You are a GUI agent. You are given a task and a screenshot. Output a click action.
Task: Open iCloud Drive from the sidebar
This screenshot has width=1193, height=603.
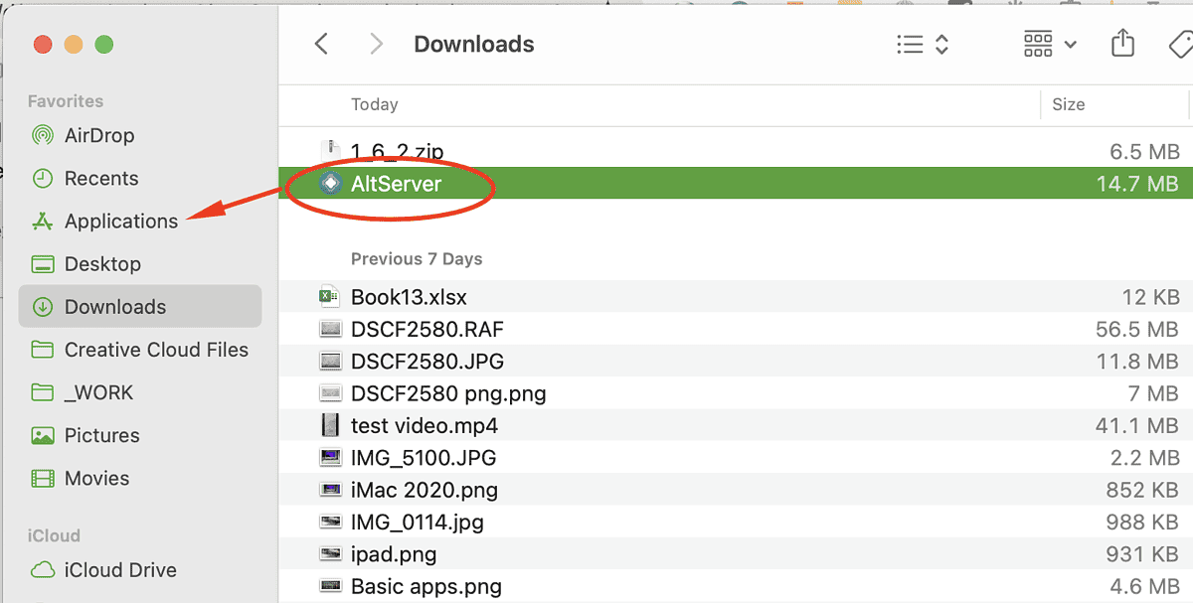120,570
